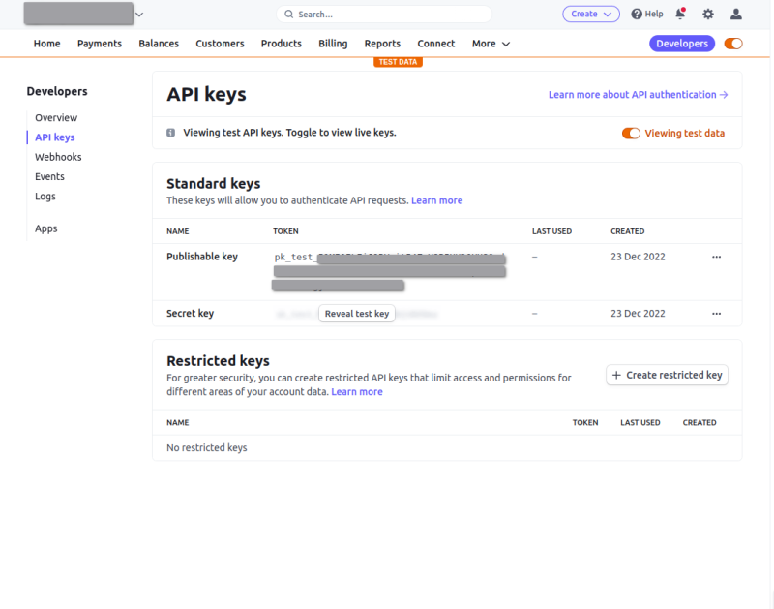
Task: Open Secret key overflow menu
Action: tap(716, 314)
